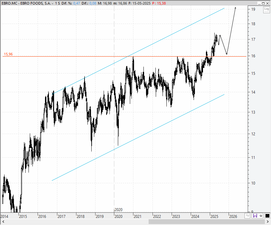Click the scrollbar left arrow

point(3,222)
